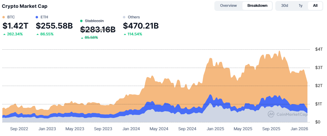Switch to the Overview tab
The image size is (327, 136).
228,6
